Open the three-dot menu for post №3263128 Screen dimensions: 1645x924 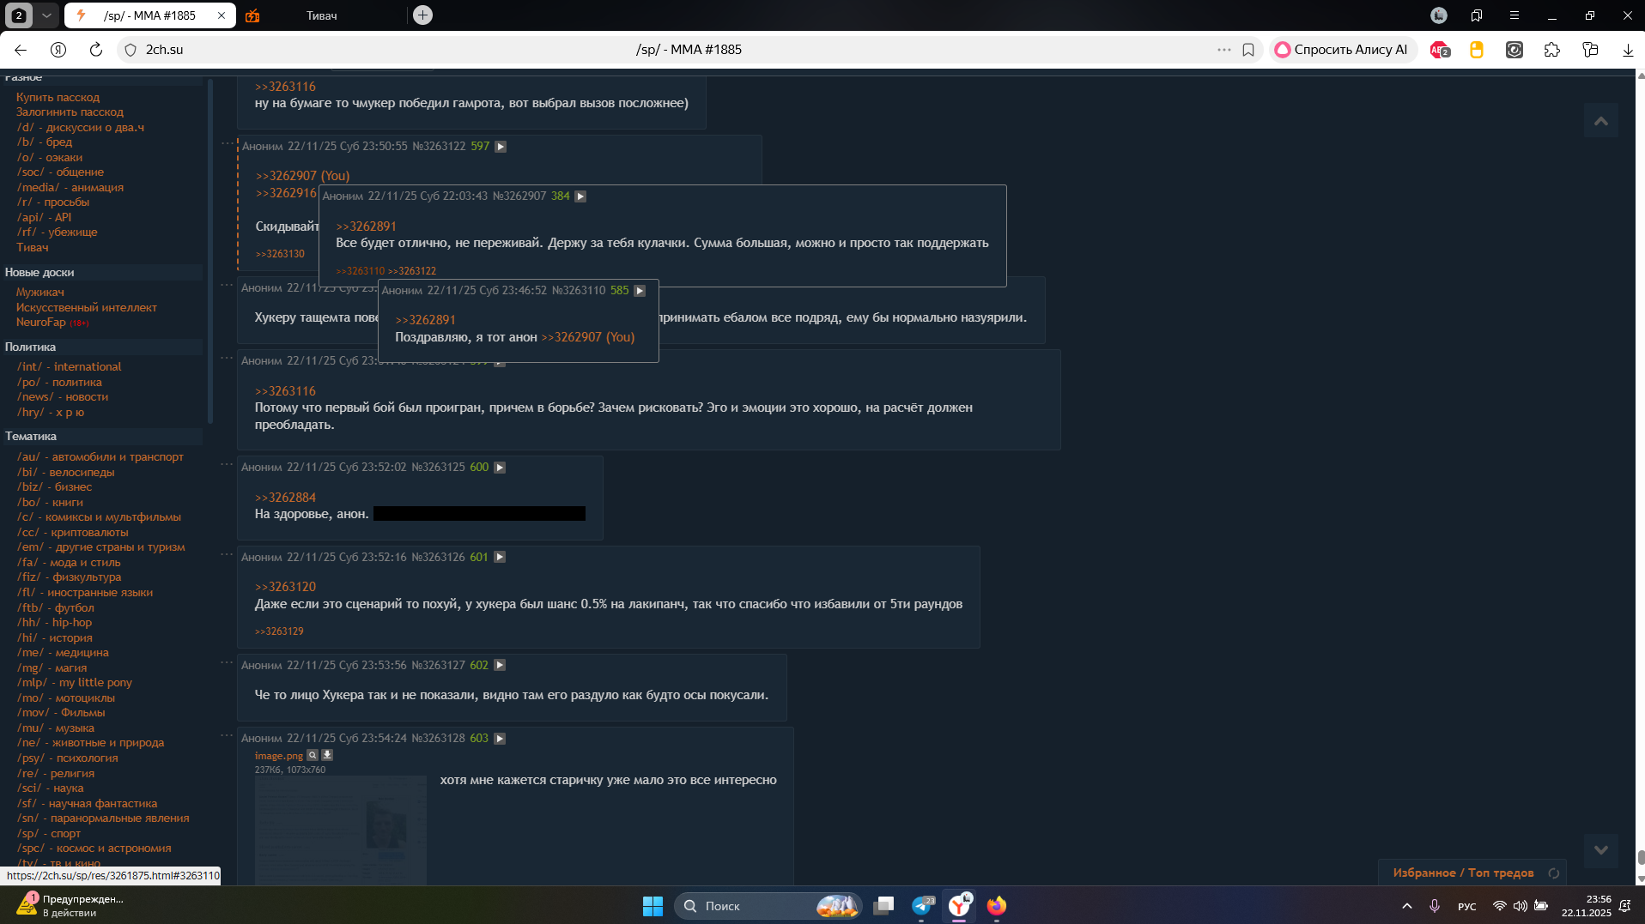(x=227, y=735)
